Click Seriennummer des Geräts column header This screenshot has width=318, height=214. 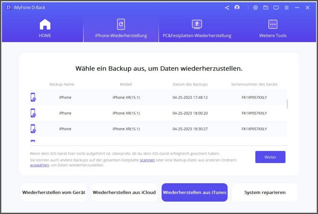click(x=254, y=84)
